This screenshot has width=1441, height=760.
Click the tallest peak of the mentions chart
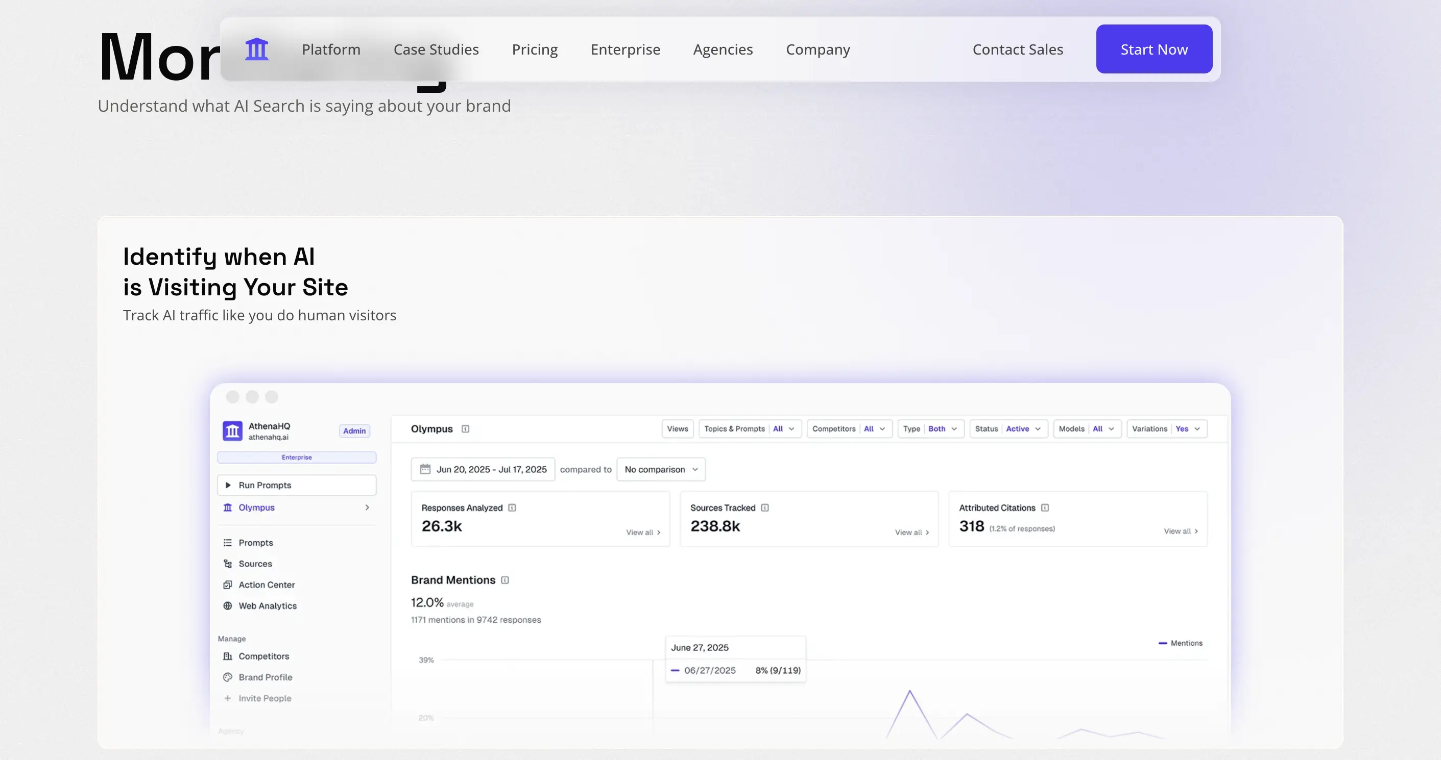click(x=909, y=691)
